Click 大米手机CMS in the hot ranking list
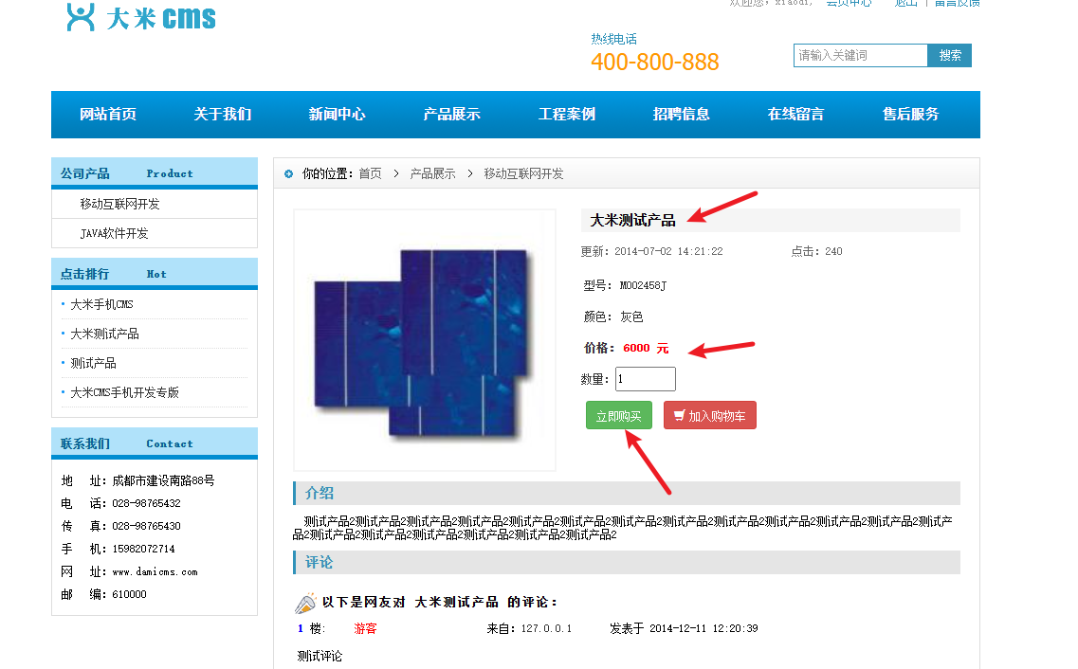 point(101,304)
